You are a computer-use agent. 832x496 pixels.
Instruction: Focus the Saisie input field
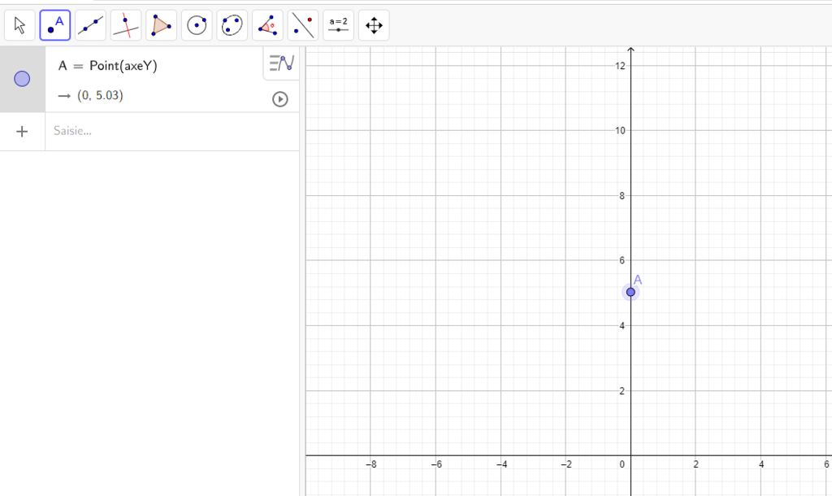(172, 131)
